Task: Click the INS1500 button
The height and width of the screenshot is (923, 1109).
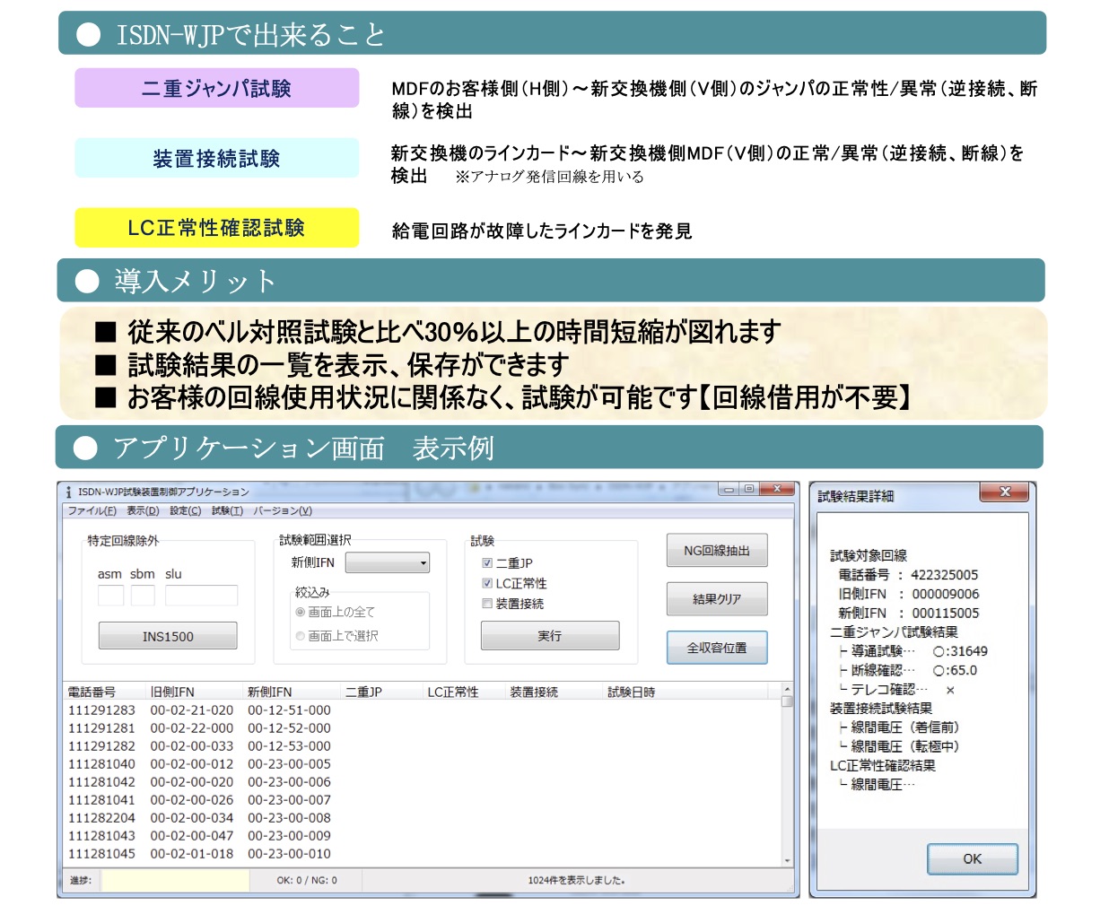Action: (168, 636)
